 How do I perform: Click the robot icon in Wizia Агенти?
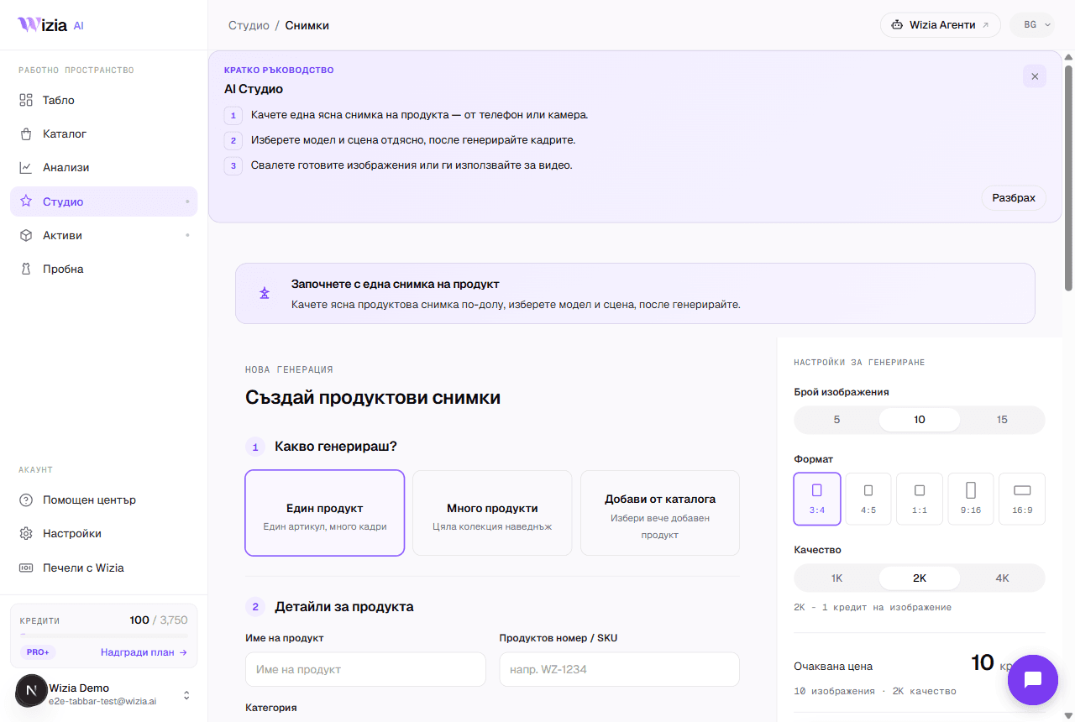(897, 25)
